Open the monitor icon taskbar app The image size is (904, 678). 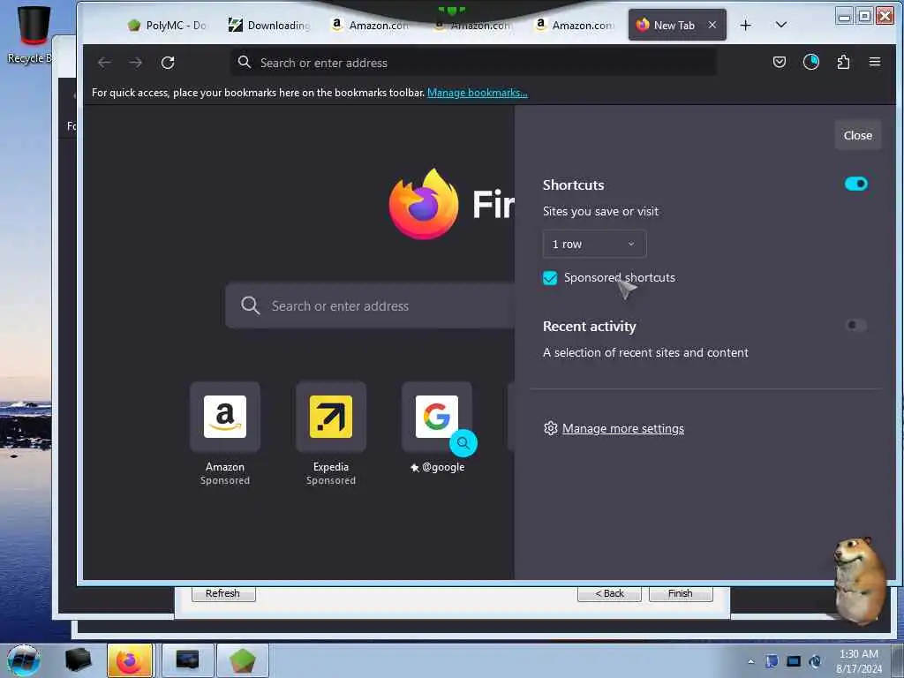coord(187,660)
